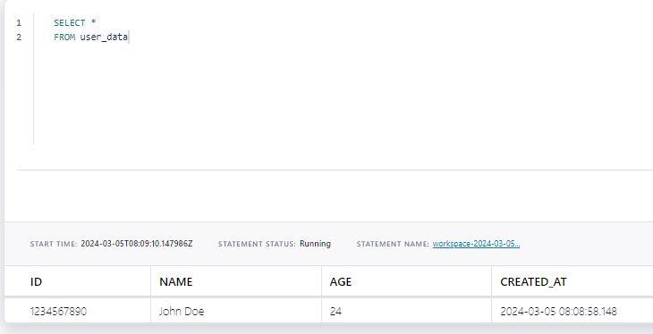Click the 1234567890 ID cell
Viewport: 653px width, 334px height.
58,311
